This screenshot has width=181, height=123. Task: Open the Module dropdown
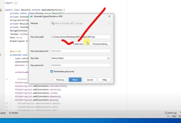(x=81, y=23)
